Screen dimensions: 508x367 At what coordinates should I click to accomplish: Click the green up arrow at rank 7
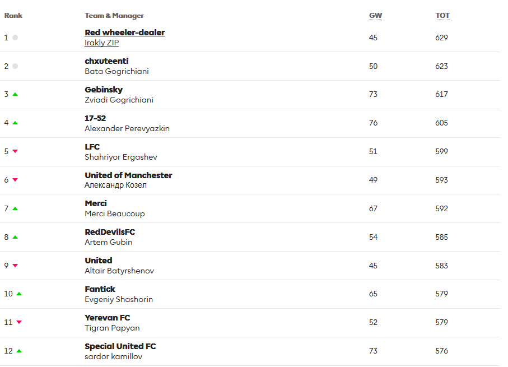coord(15,208)
